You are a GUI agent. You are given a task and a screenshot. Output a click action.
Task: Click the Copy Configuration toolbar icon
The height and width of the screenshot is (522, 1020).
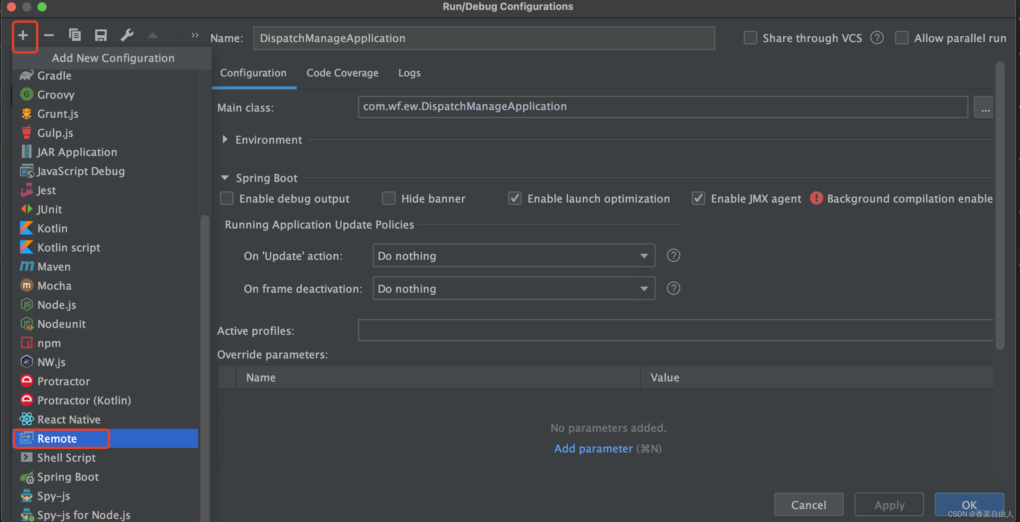click(x=75, y=36)
